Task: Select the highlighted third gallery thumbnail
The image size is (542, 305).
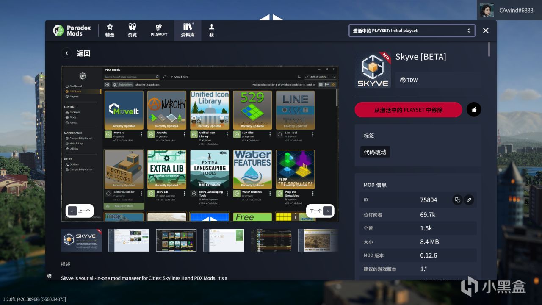Action: pos(176,240)
